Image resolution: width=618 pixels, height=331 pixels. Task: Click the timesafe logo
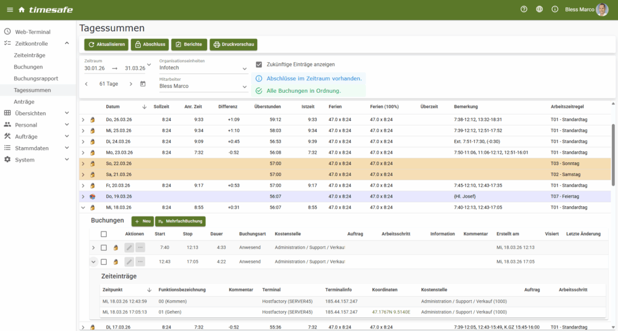click(51, 10)
